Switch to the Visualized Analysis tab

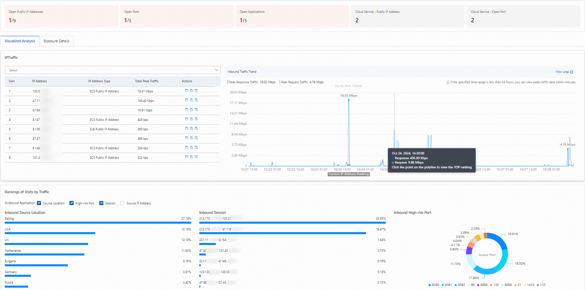pyautogui.click(x=20, y=41)
